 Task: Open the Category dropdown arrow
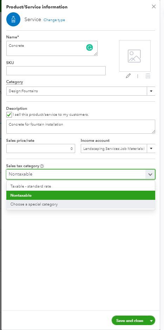(151, 91)
